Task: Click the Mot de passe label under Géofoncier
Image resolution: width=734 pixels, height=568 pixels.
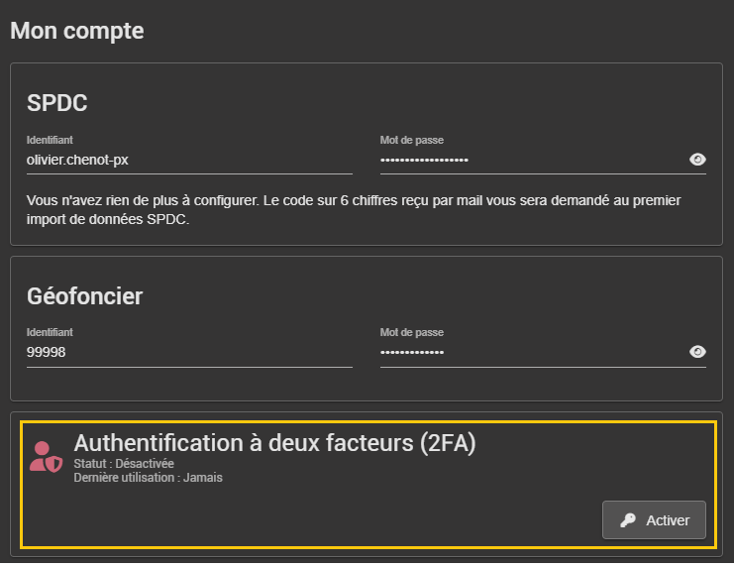Action: [411, 333]
